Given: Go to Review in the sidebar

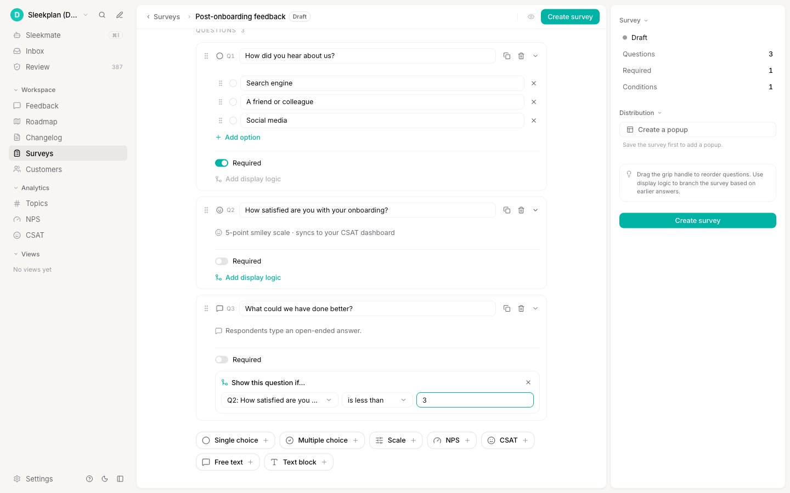Looking at the screenshot, I should 68,67.
